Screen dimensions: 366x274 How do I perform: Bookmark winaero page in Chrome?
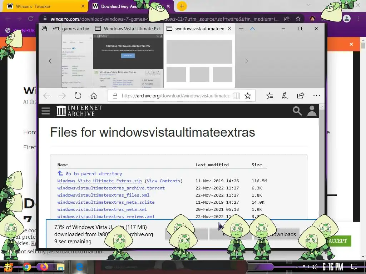[298, 19]
